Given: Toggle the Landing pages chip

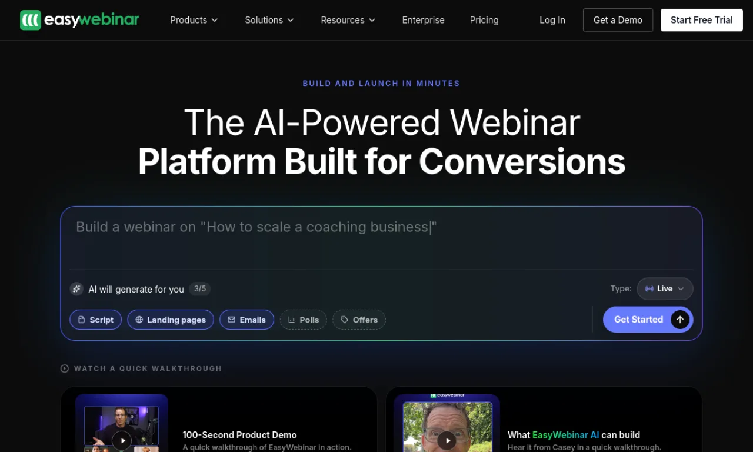Looking at the screenshot, I should (171, 320).
